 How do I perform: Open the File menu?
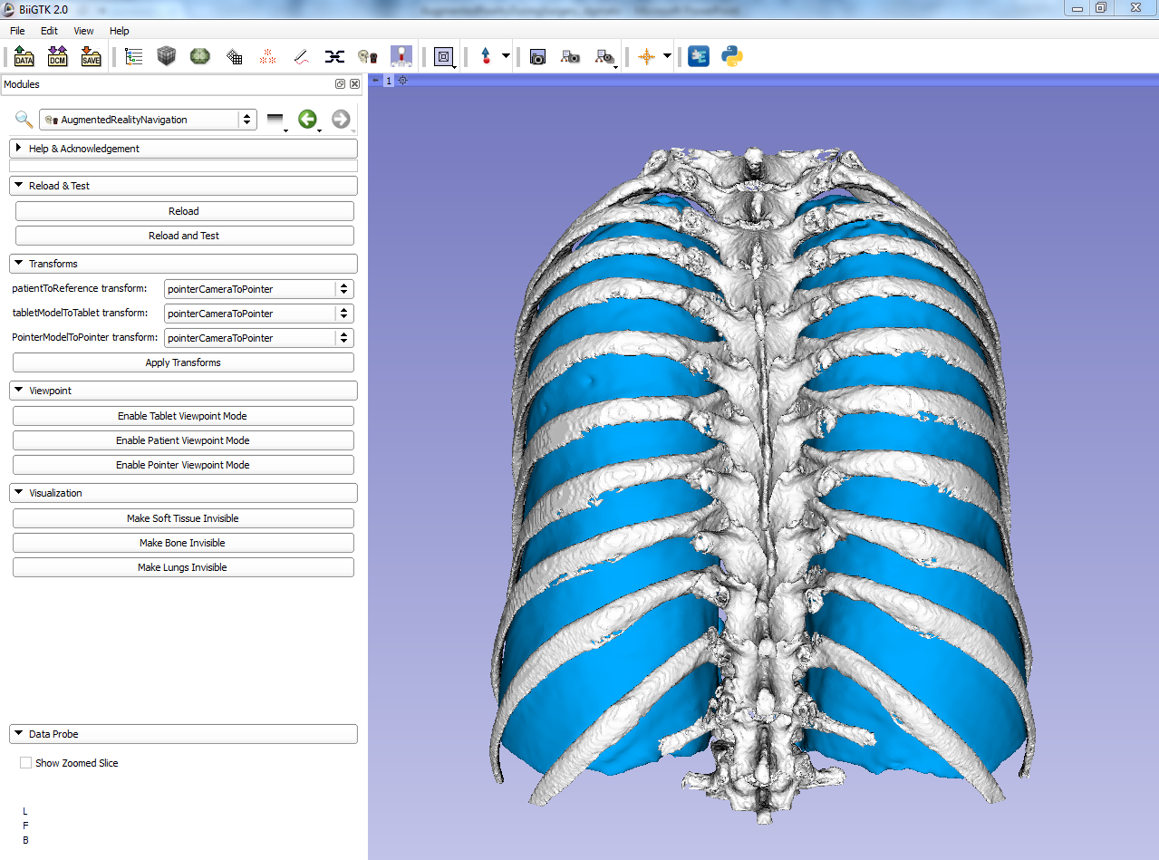pyautogui.click(x=17, y=31)
